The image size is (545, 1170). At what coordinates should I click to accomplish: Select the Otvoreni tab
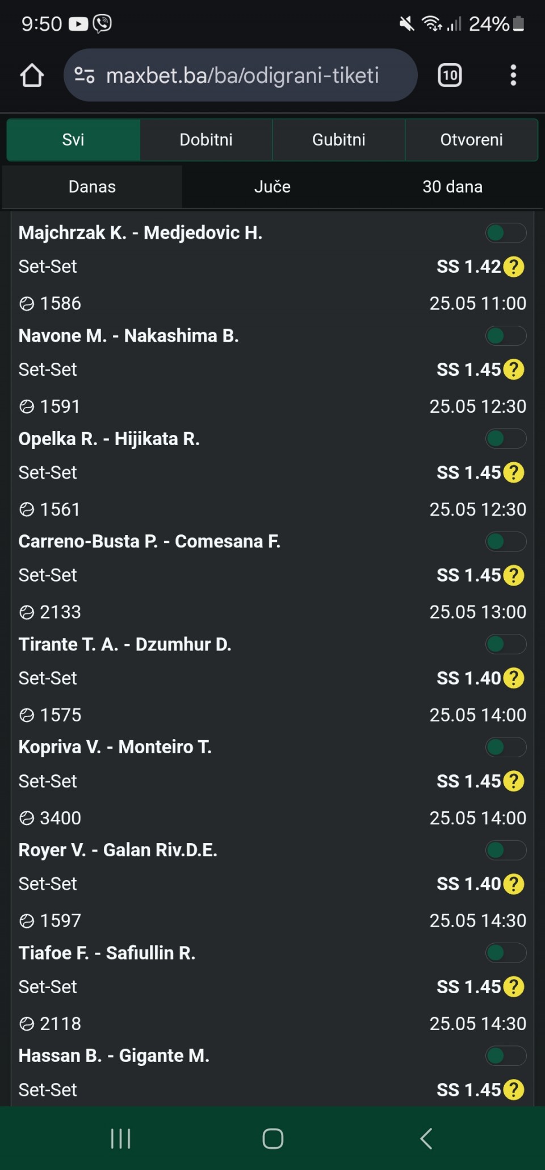pyautogui.click(x=472, y=140)
